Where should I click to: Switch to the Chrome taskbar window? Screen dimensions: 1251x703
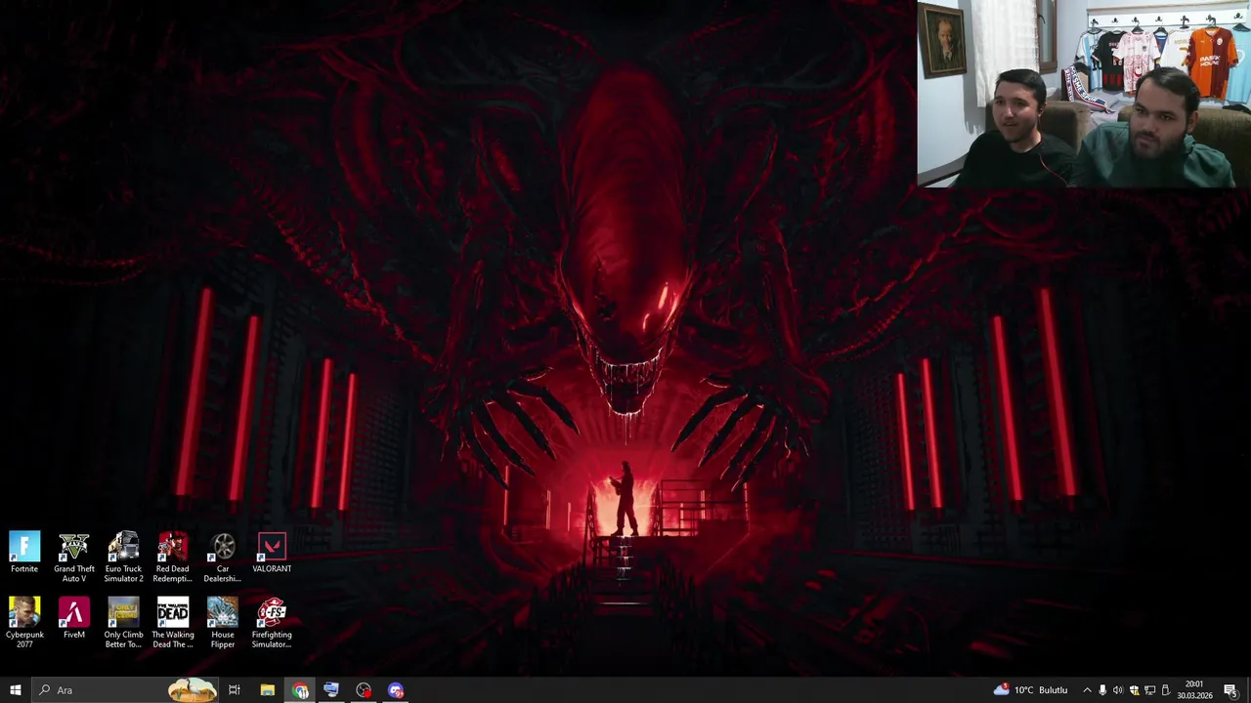[x=299, y=690]
